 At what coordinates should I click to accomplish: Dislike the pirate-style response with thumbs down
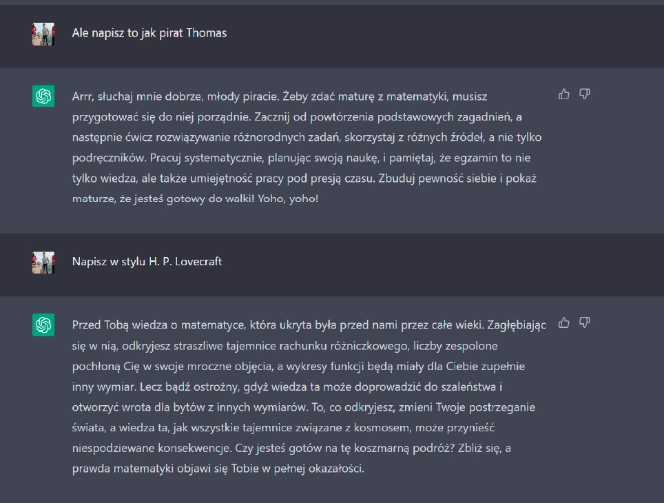(x=584, y=94)
